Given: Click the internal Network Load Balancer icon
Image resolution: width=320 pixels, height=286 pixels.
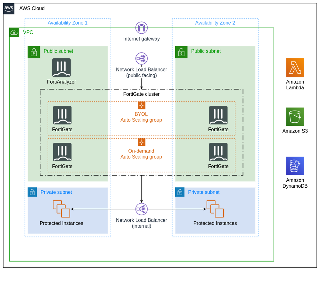Looking at the screenshot, I should pyautogui.click(x=141, y=209).
